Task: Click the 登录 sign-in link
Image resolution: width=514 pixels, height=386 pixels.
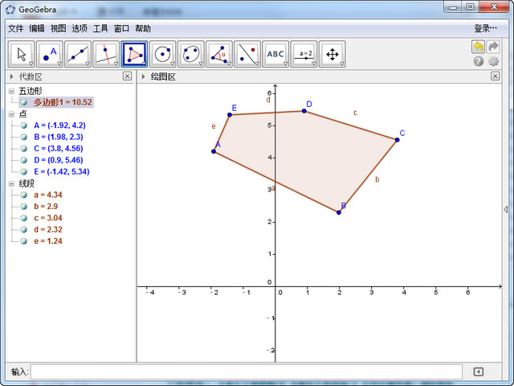Action: (x=486, y=28)
